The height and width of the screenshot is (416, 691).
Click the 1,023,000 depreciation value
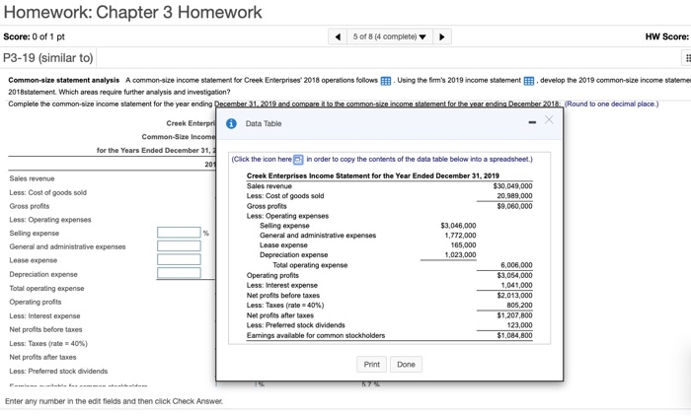pos(460,255)
